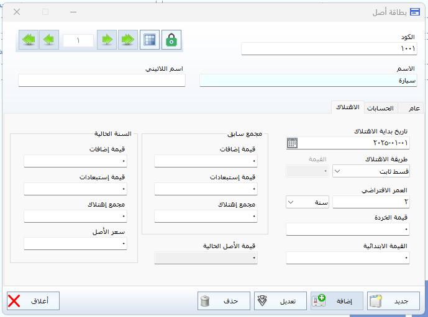This screenshot has height=317, width=428.
Task: Open the grid list view icon
Action: pyautogui.click(x=149, y=40)
